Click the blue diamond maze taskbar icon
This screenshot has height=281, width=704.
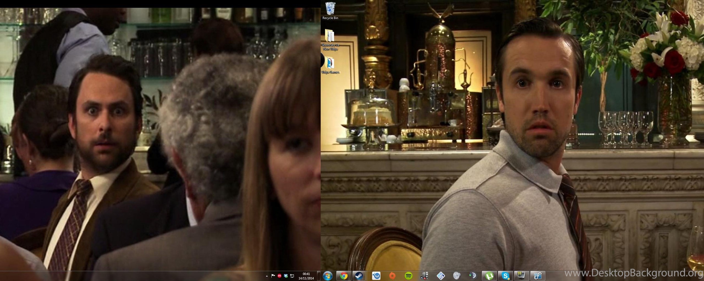pyautogui.click(x=441, y=276)
